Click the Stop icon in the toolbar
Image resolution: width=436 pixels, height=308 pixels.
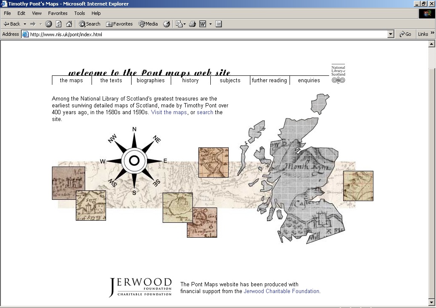tap(48, 24)
